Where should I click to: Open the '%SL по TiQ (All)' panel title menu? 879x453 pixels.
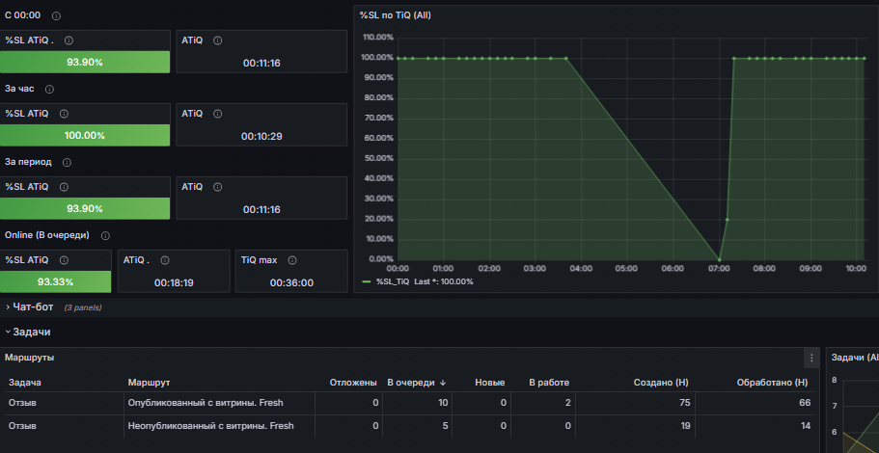(395, 15)
